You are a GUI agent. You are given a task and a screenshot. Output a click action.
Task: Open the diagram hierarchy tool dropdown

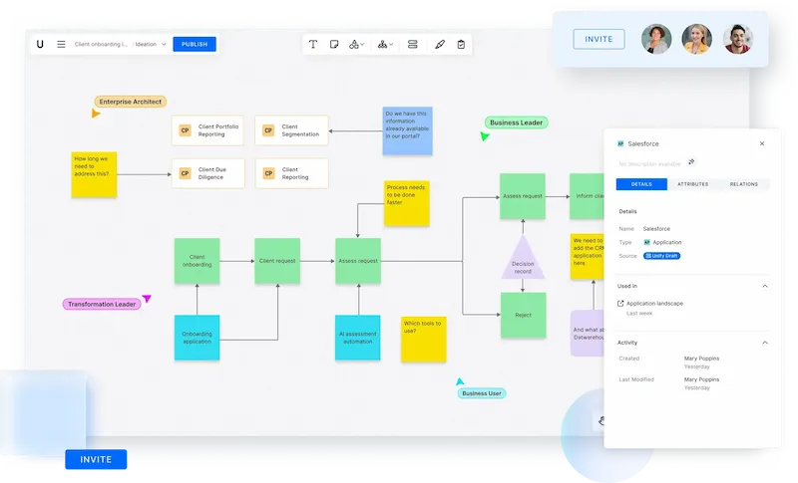point(385,45)
